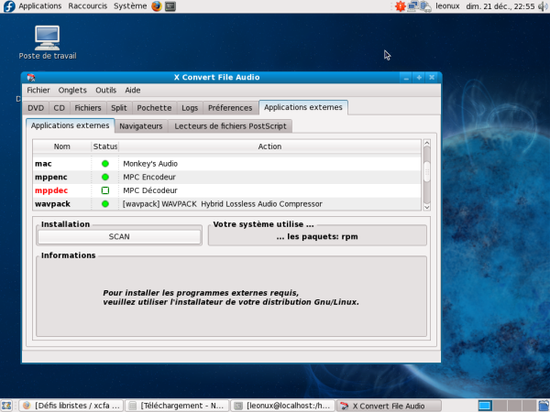The image size is (550, 412).
Task: Open the Poste de travail desktop icon
Action: coord(48,43)
